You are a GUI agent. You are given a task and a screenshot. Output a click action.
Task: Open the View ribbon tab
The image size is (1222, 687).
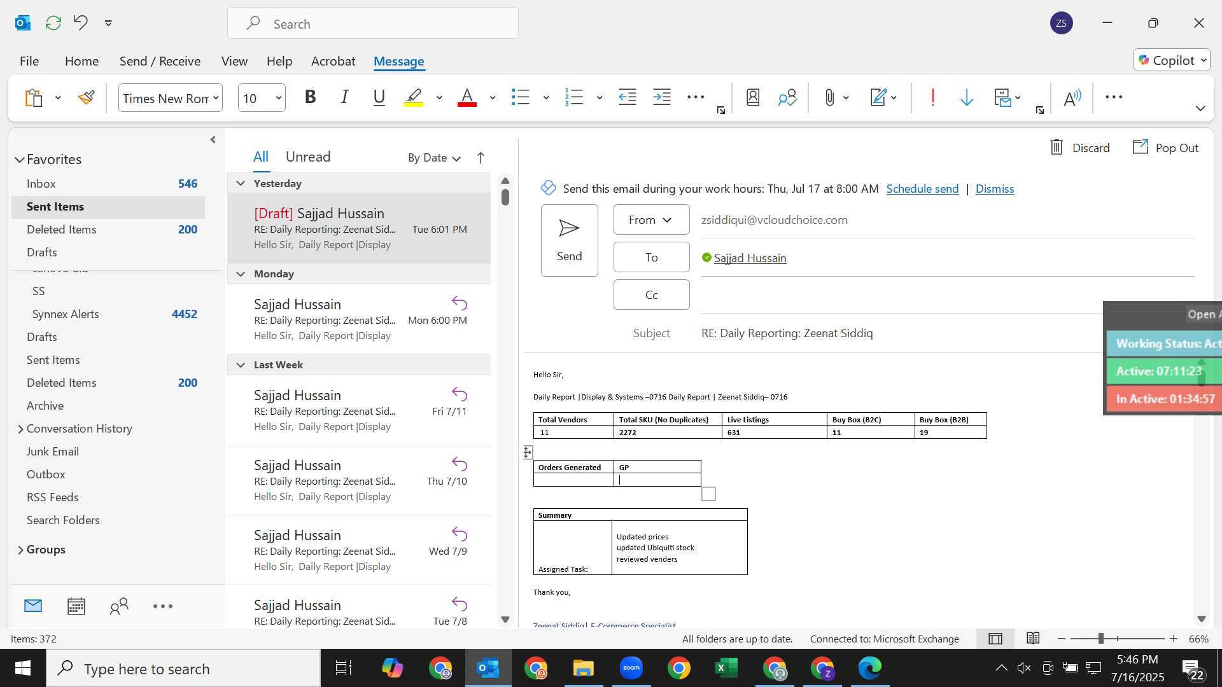click(234, 61)
